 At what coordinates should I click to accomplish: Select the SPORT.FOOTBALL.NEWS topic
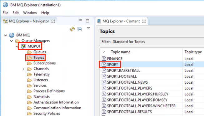coord(127,82)
